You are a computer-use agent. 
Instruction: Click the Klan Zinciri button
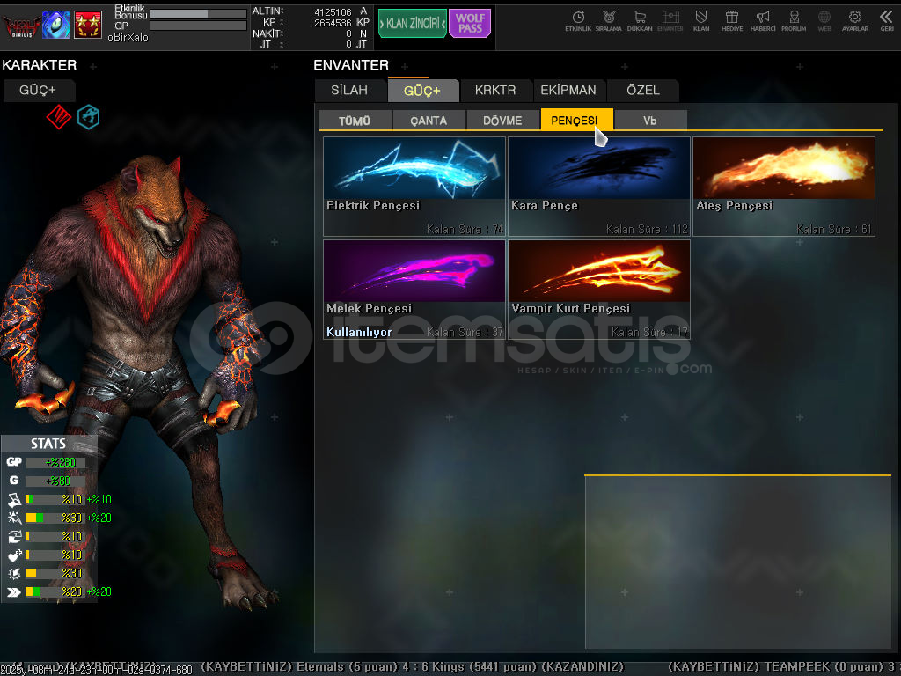pyautogui.click(x=412, y=24)
